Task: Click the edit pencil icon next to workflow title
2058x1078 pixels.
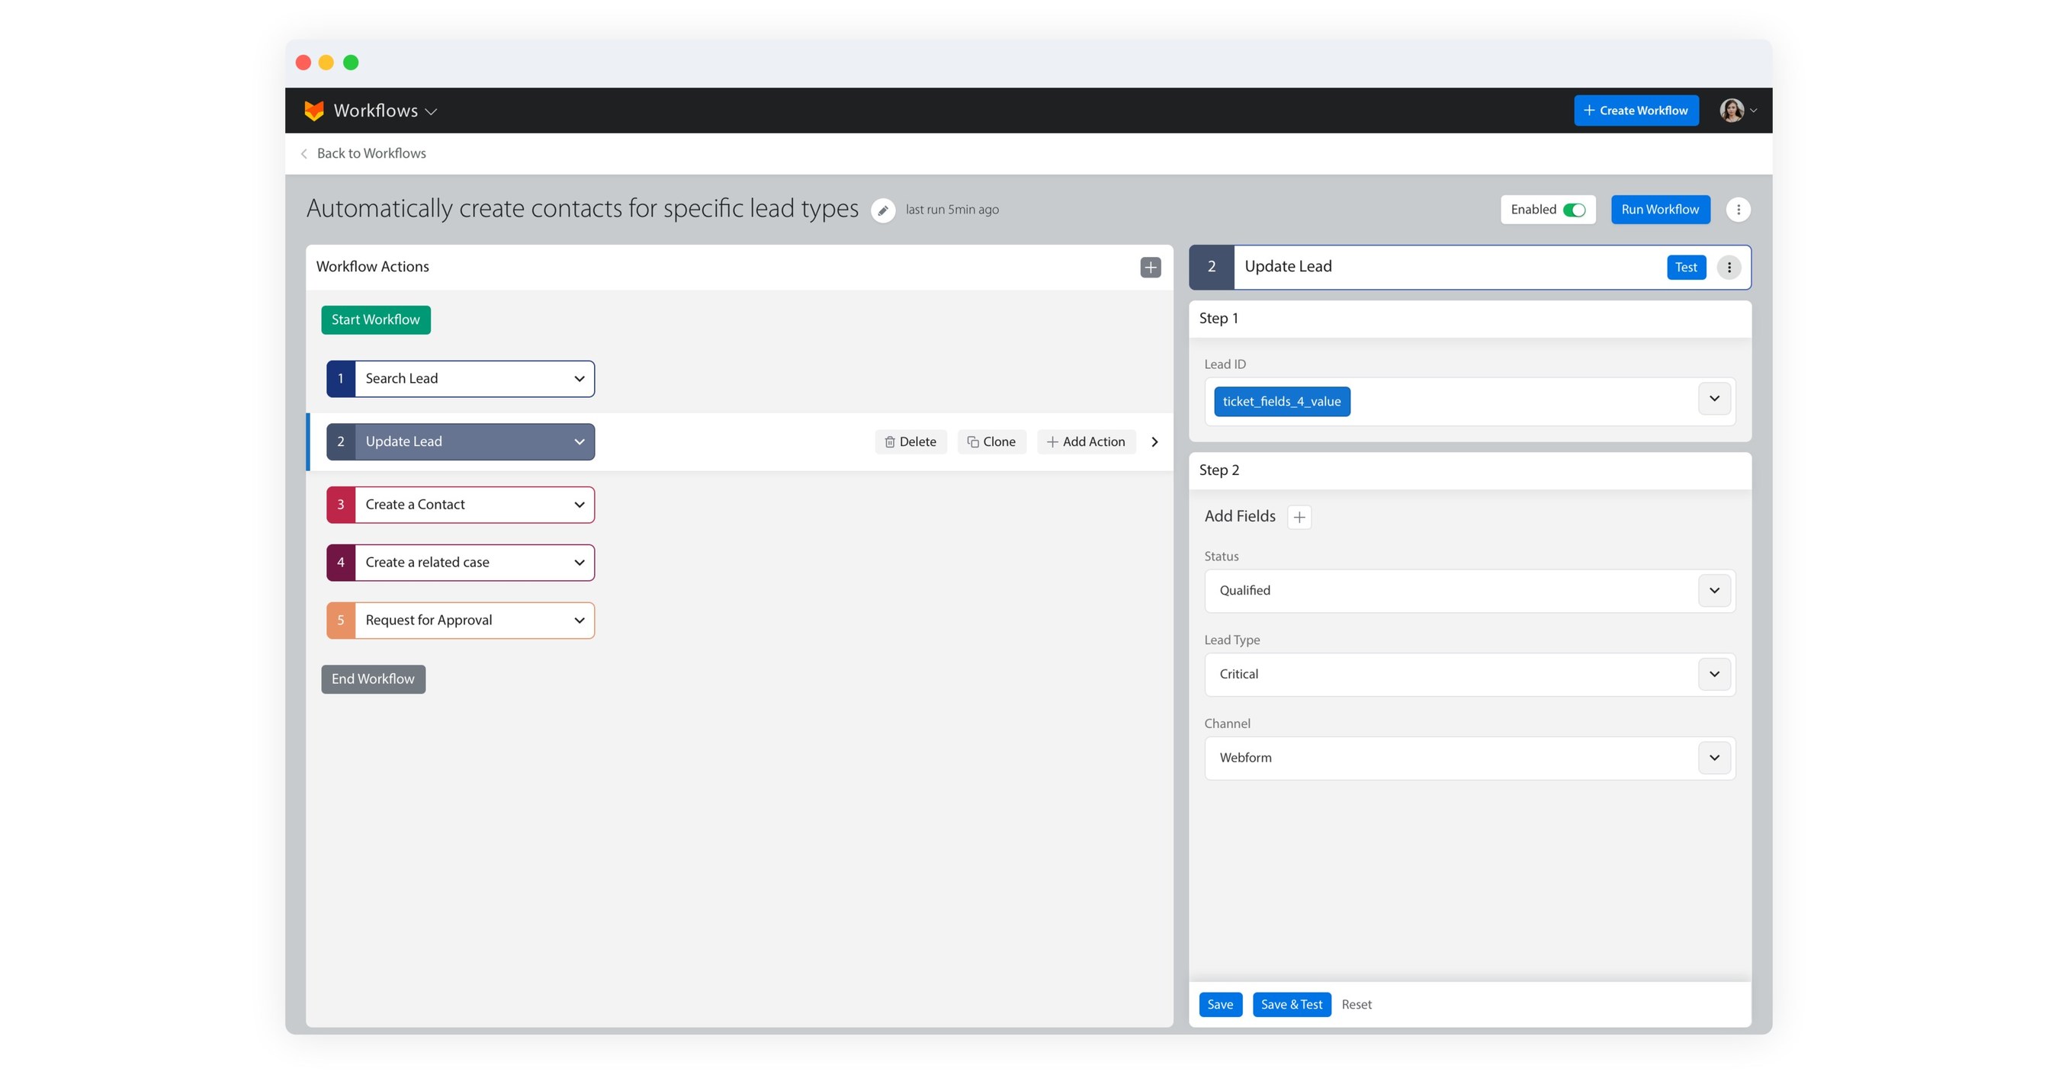Action: (884, 210)
